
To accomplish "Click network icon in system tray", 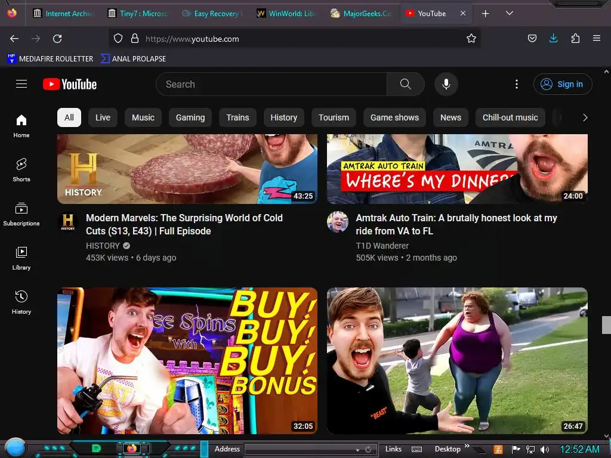I will click(530, 450).
